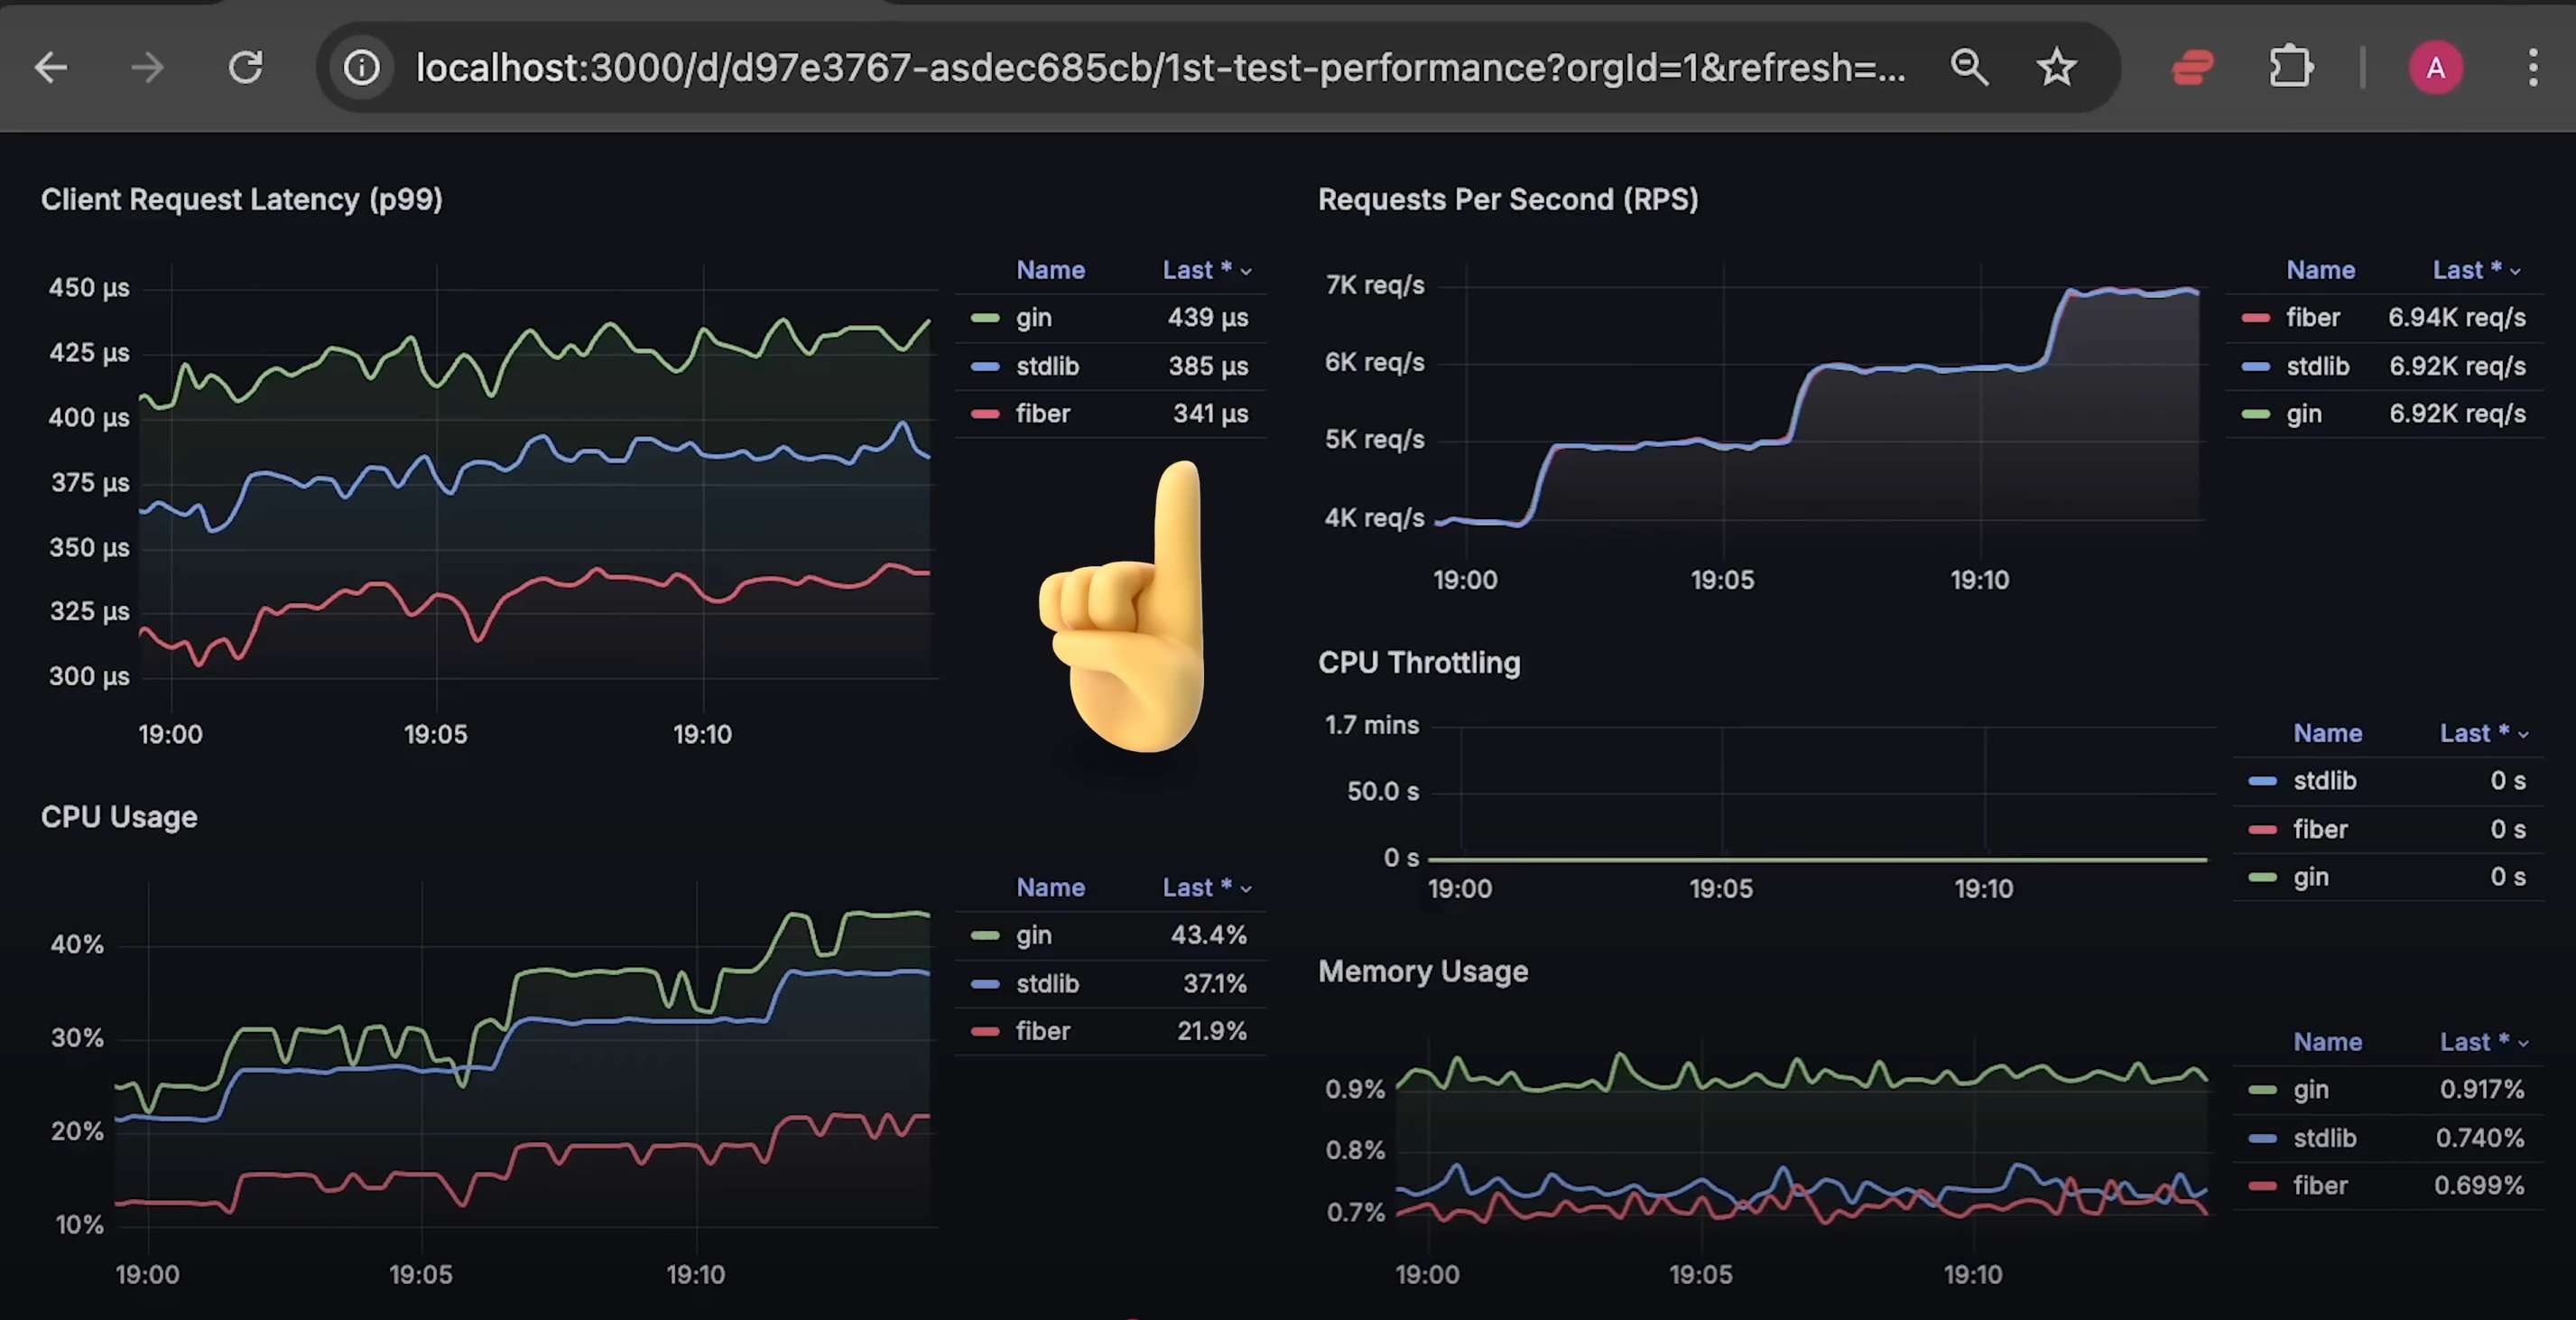Image resolution: width=2576 pixels, height=1320 pixels.
Task: Toggle fiber series in Requests Per Second legend
Action: (x=2312, y=318)
